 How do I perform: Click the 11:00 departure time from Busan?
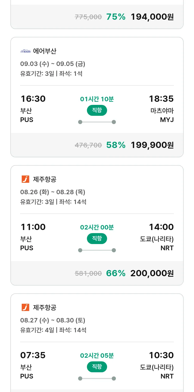coord(33,227)
